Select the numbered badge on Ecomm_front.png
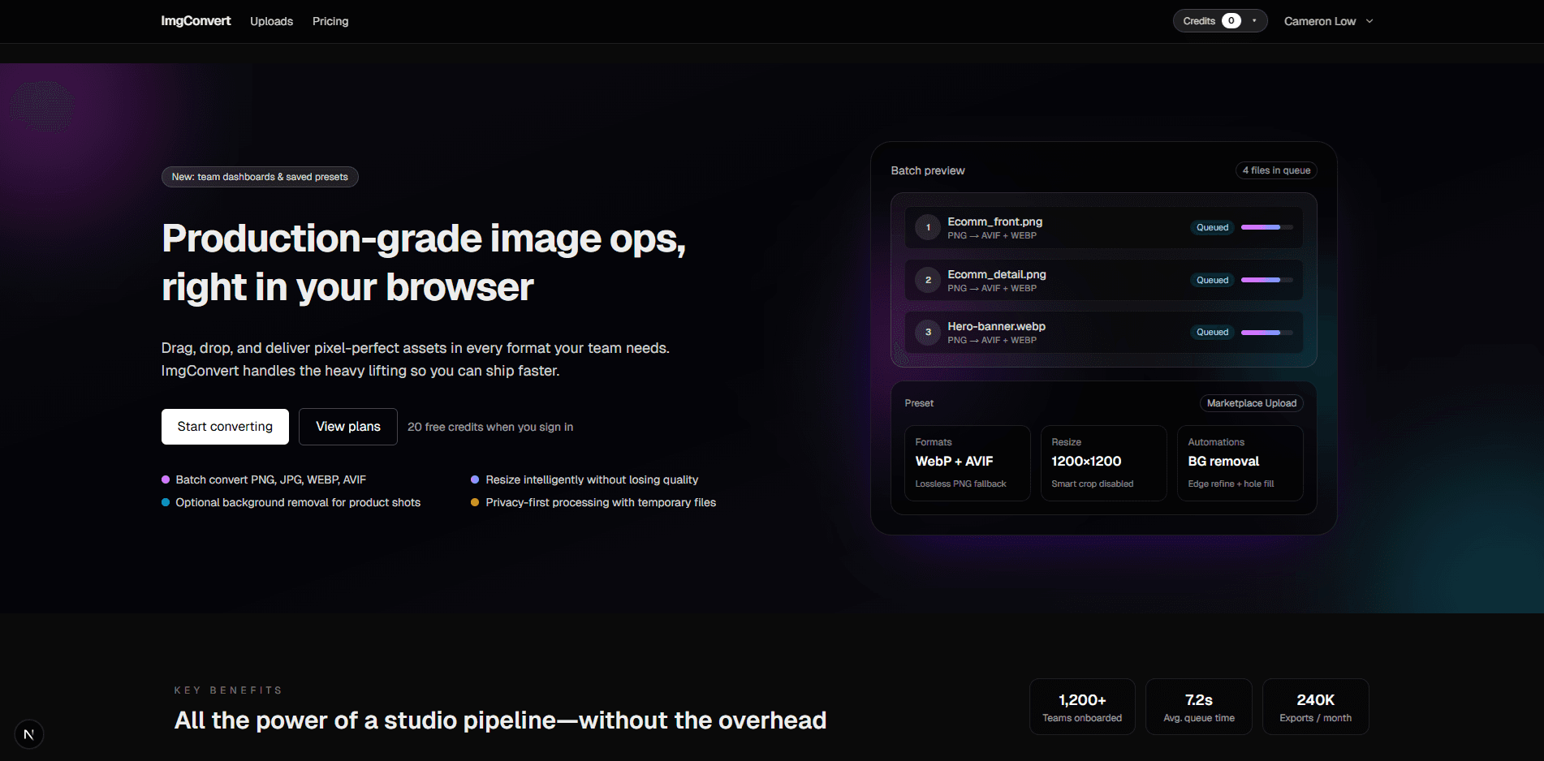 (x=927, y=227)
